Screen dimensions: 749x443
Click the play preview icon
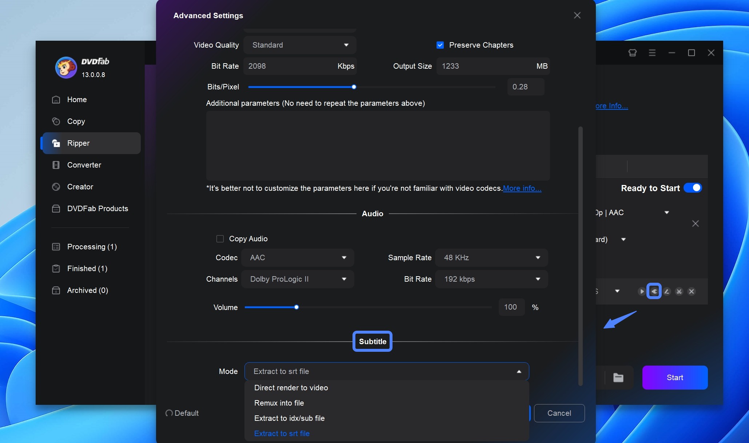(642, 291)
